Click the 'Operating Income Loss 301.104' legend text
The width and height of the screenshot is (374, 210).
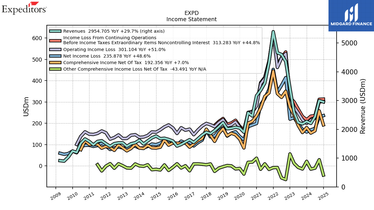pos(114,49)
